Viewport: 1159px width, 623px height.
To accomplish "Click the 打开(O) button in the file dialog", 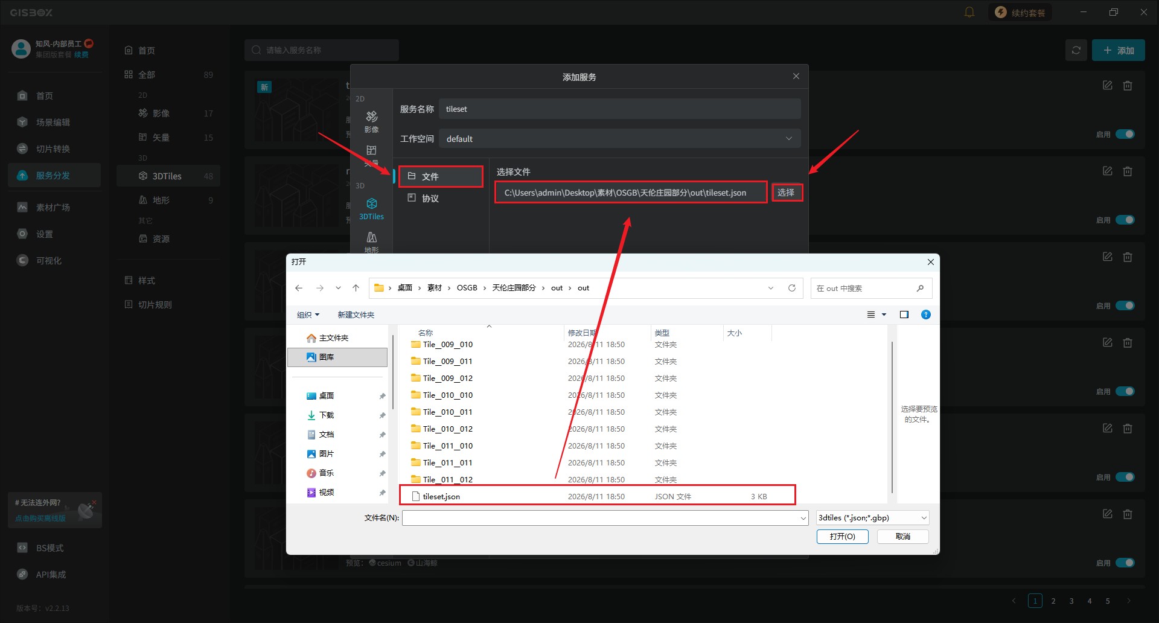I will 842,536.
